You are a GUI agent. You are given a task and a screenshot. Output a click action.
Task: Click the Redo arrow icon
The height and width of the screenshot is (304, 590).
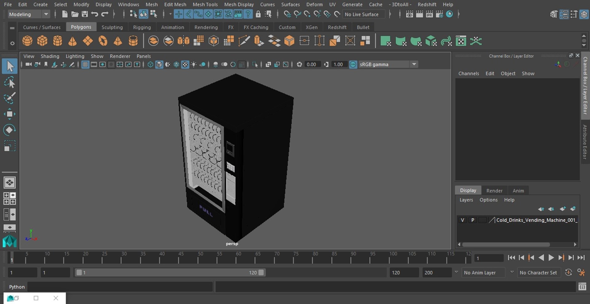pos(105,14)
